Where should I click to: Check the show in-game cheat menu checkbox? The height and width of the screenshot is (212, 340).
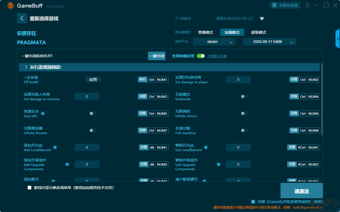(29, 188)
